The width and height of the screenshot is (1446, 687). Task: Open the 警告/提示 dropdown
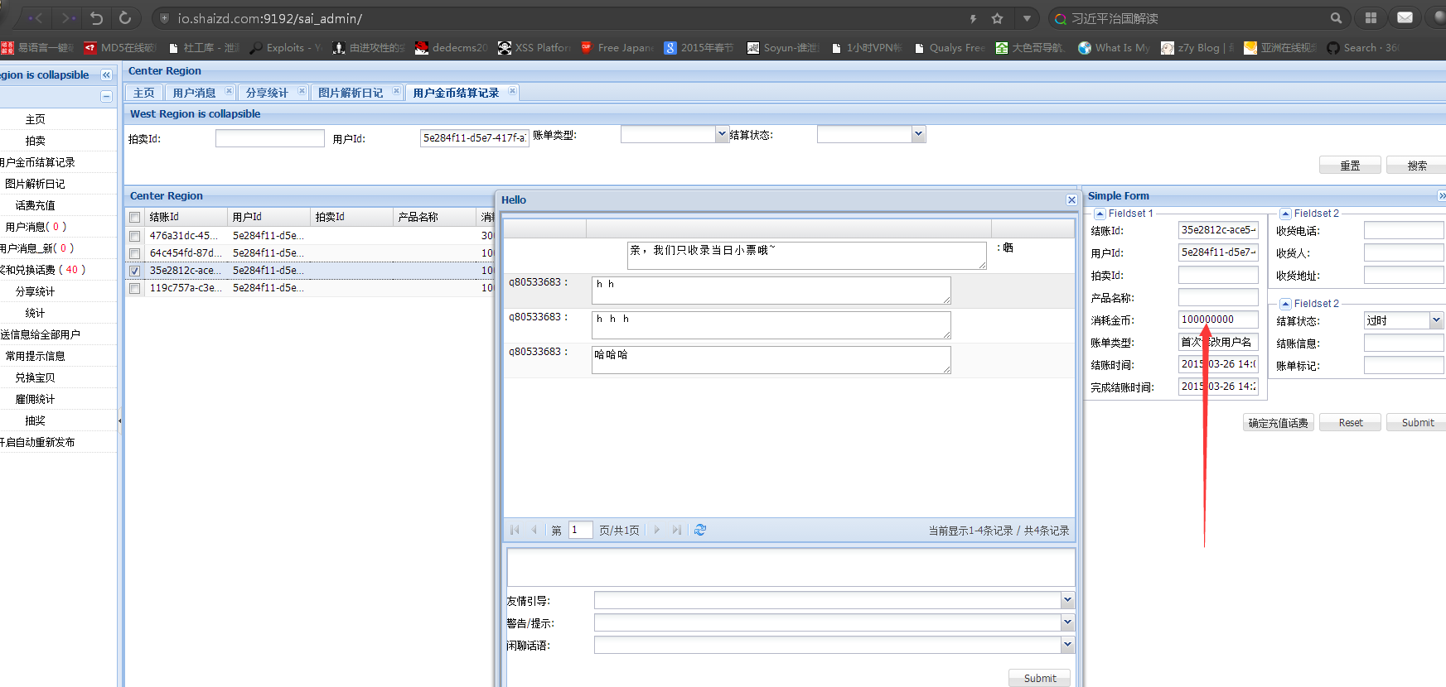(1067, 622)
